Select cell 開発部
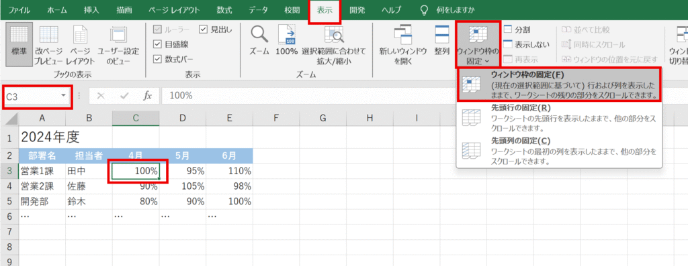Image resolution: width=688 pixels, height=266 pixels. click(x=42, y=202)
